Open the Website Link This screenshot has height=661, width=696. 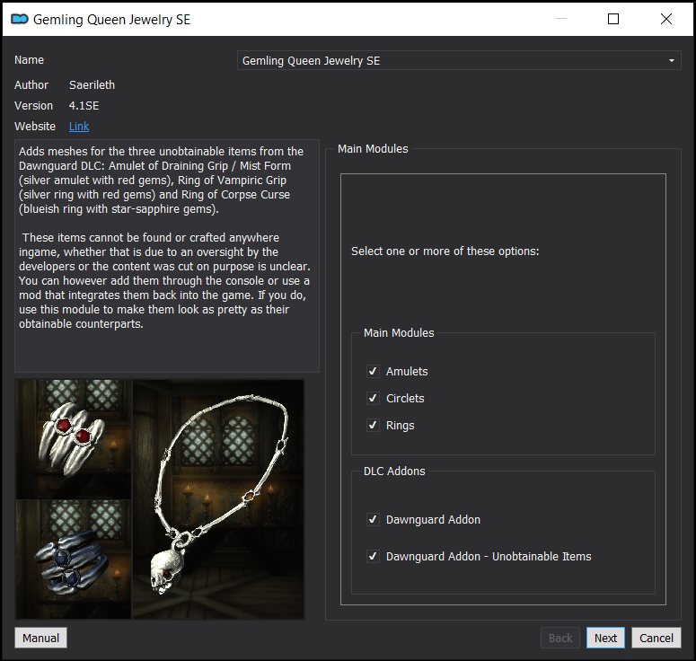tap(79, 127)
